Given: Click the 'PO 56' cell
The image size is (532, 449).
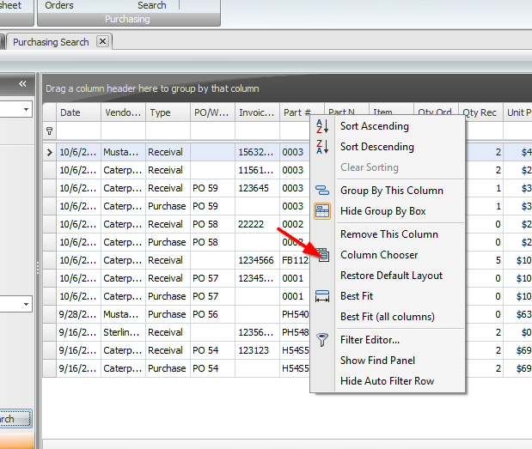Looking at the screenshot, I should (x=213, y=314).
